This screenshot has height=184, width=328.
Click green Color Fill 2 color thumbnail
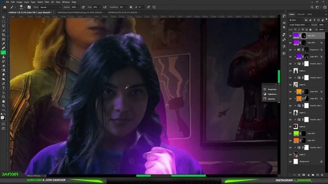[x=296, y=133]
